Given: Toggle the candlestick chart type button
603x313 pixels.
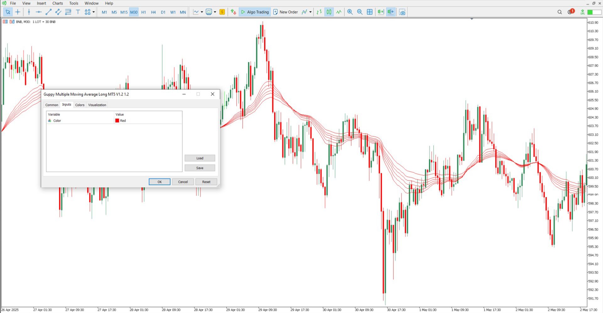Looking at the screenshot, I should coord(329,12).
